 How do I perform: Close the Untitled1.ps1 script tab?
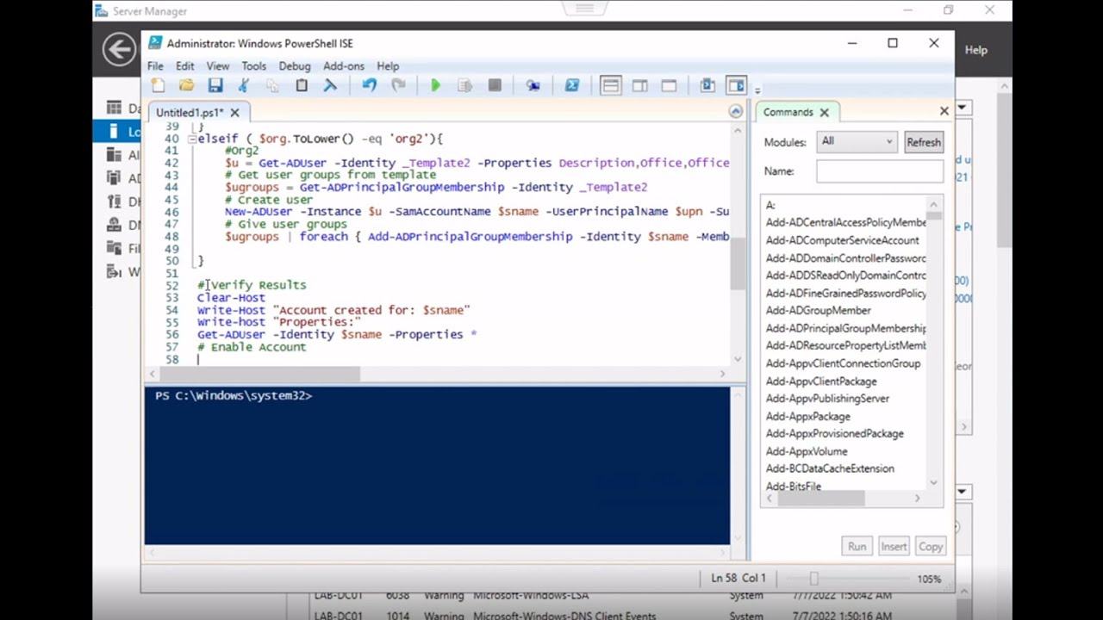point(234,112)
